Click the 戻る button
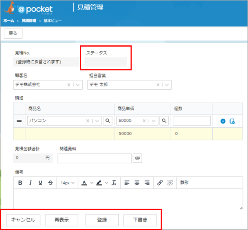 (13, 33)
